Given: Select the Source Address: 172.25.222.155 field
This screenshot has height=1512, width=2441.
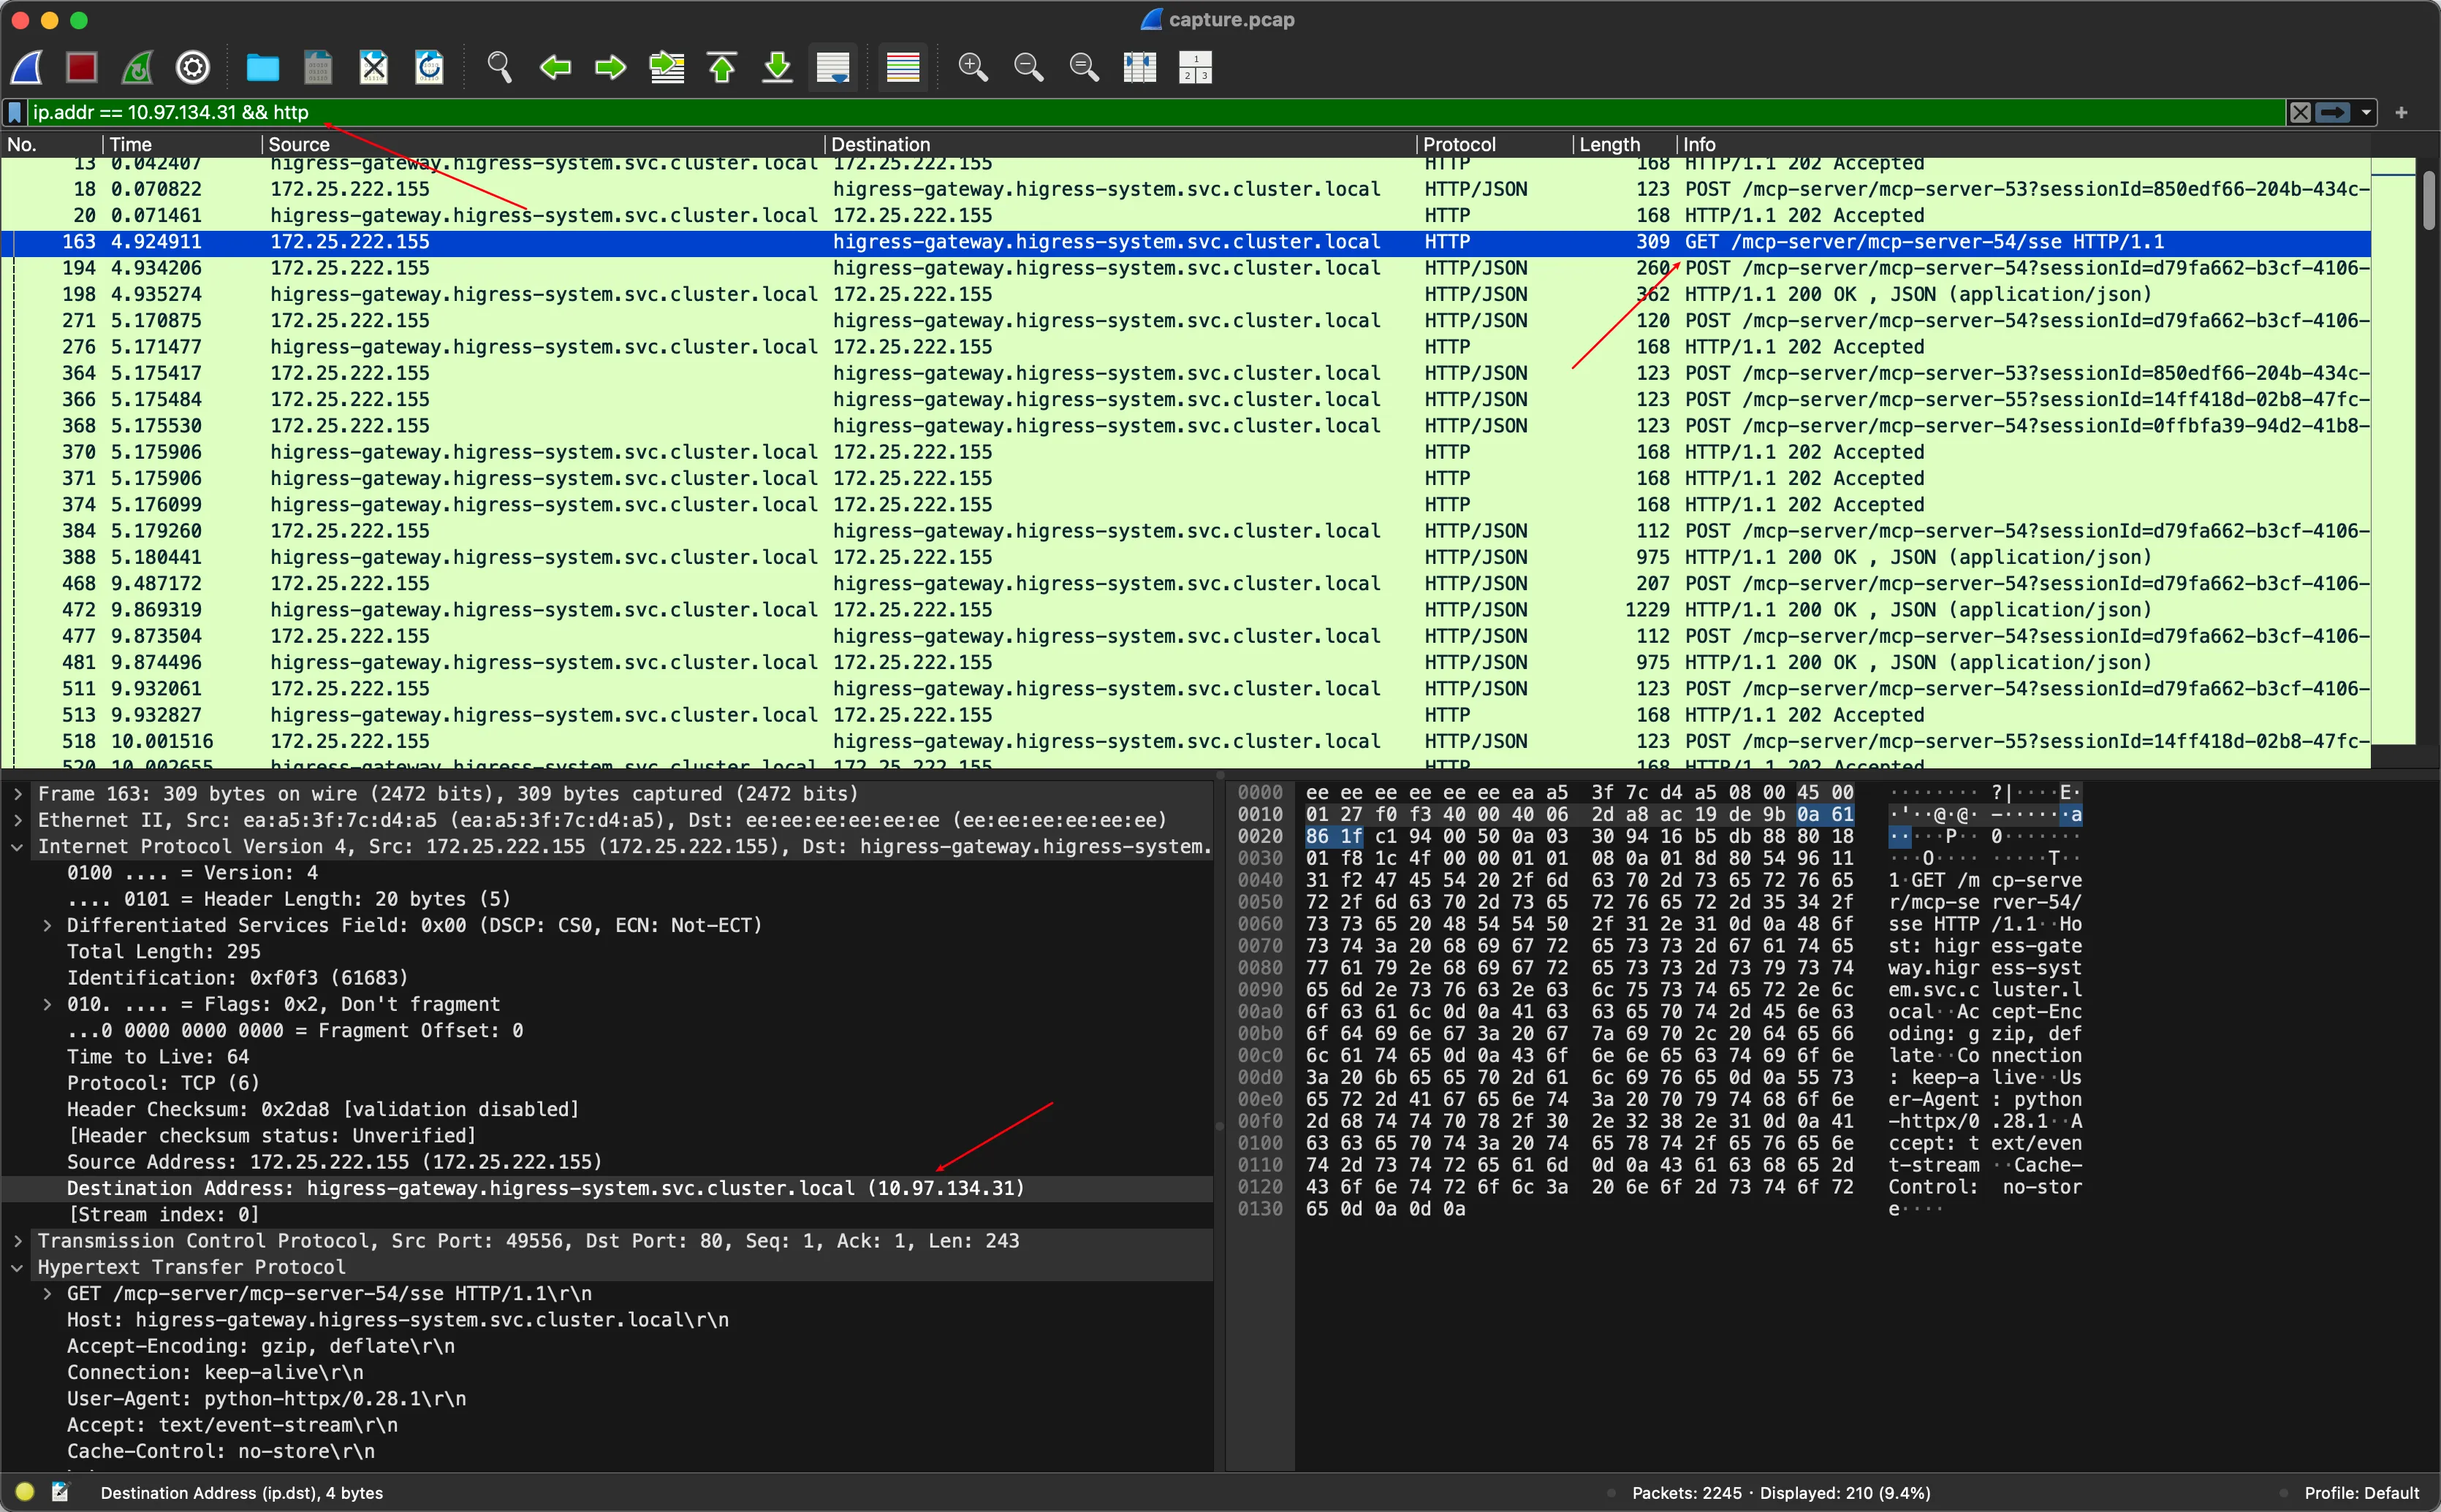Looking at the screenshot, I should (335, 1162).
